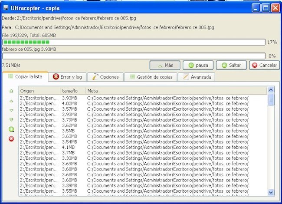Sort the list by the Meta column header

click(176, 91)
